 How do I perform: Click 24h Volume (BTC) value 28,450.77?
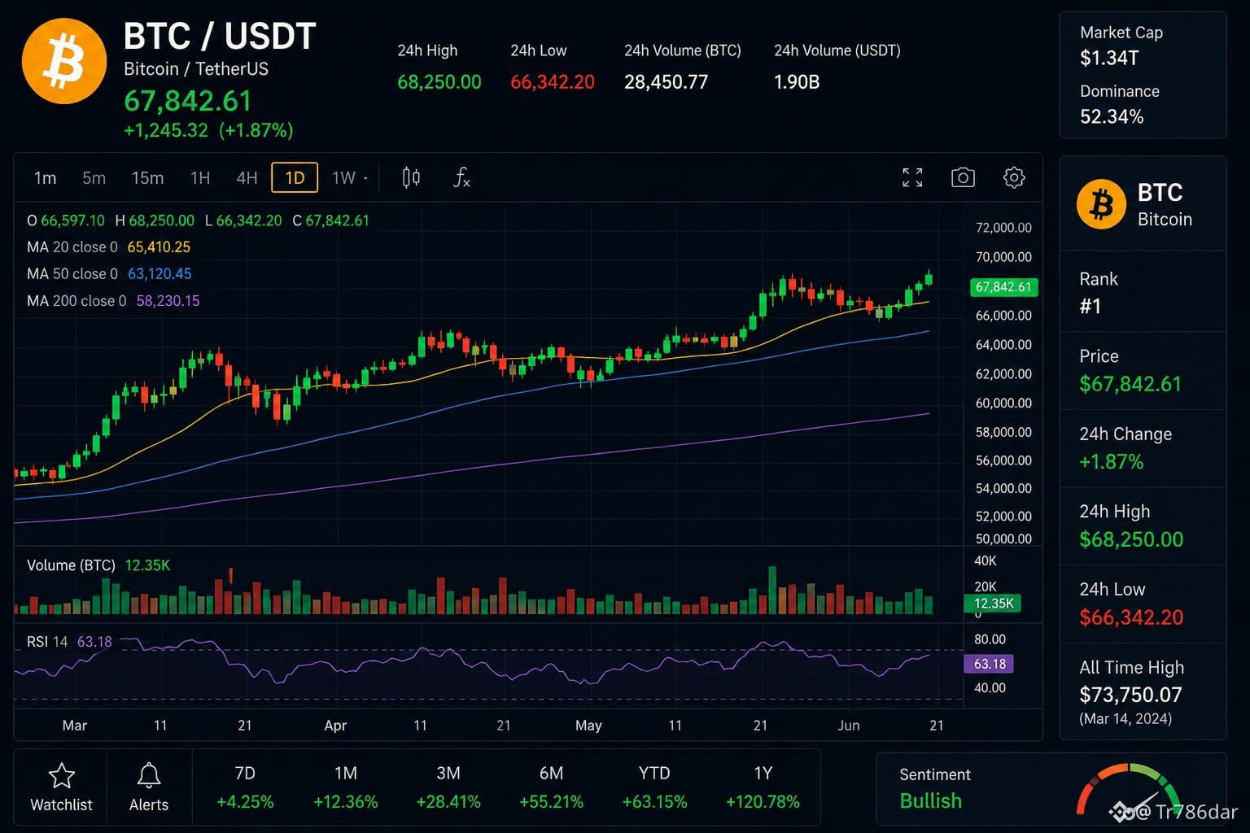[x=666, y=82]
